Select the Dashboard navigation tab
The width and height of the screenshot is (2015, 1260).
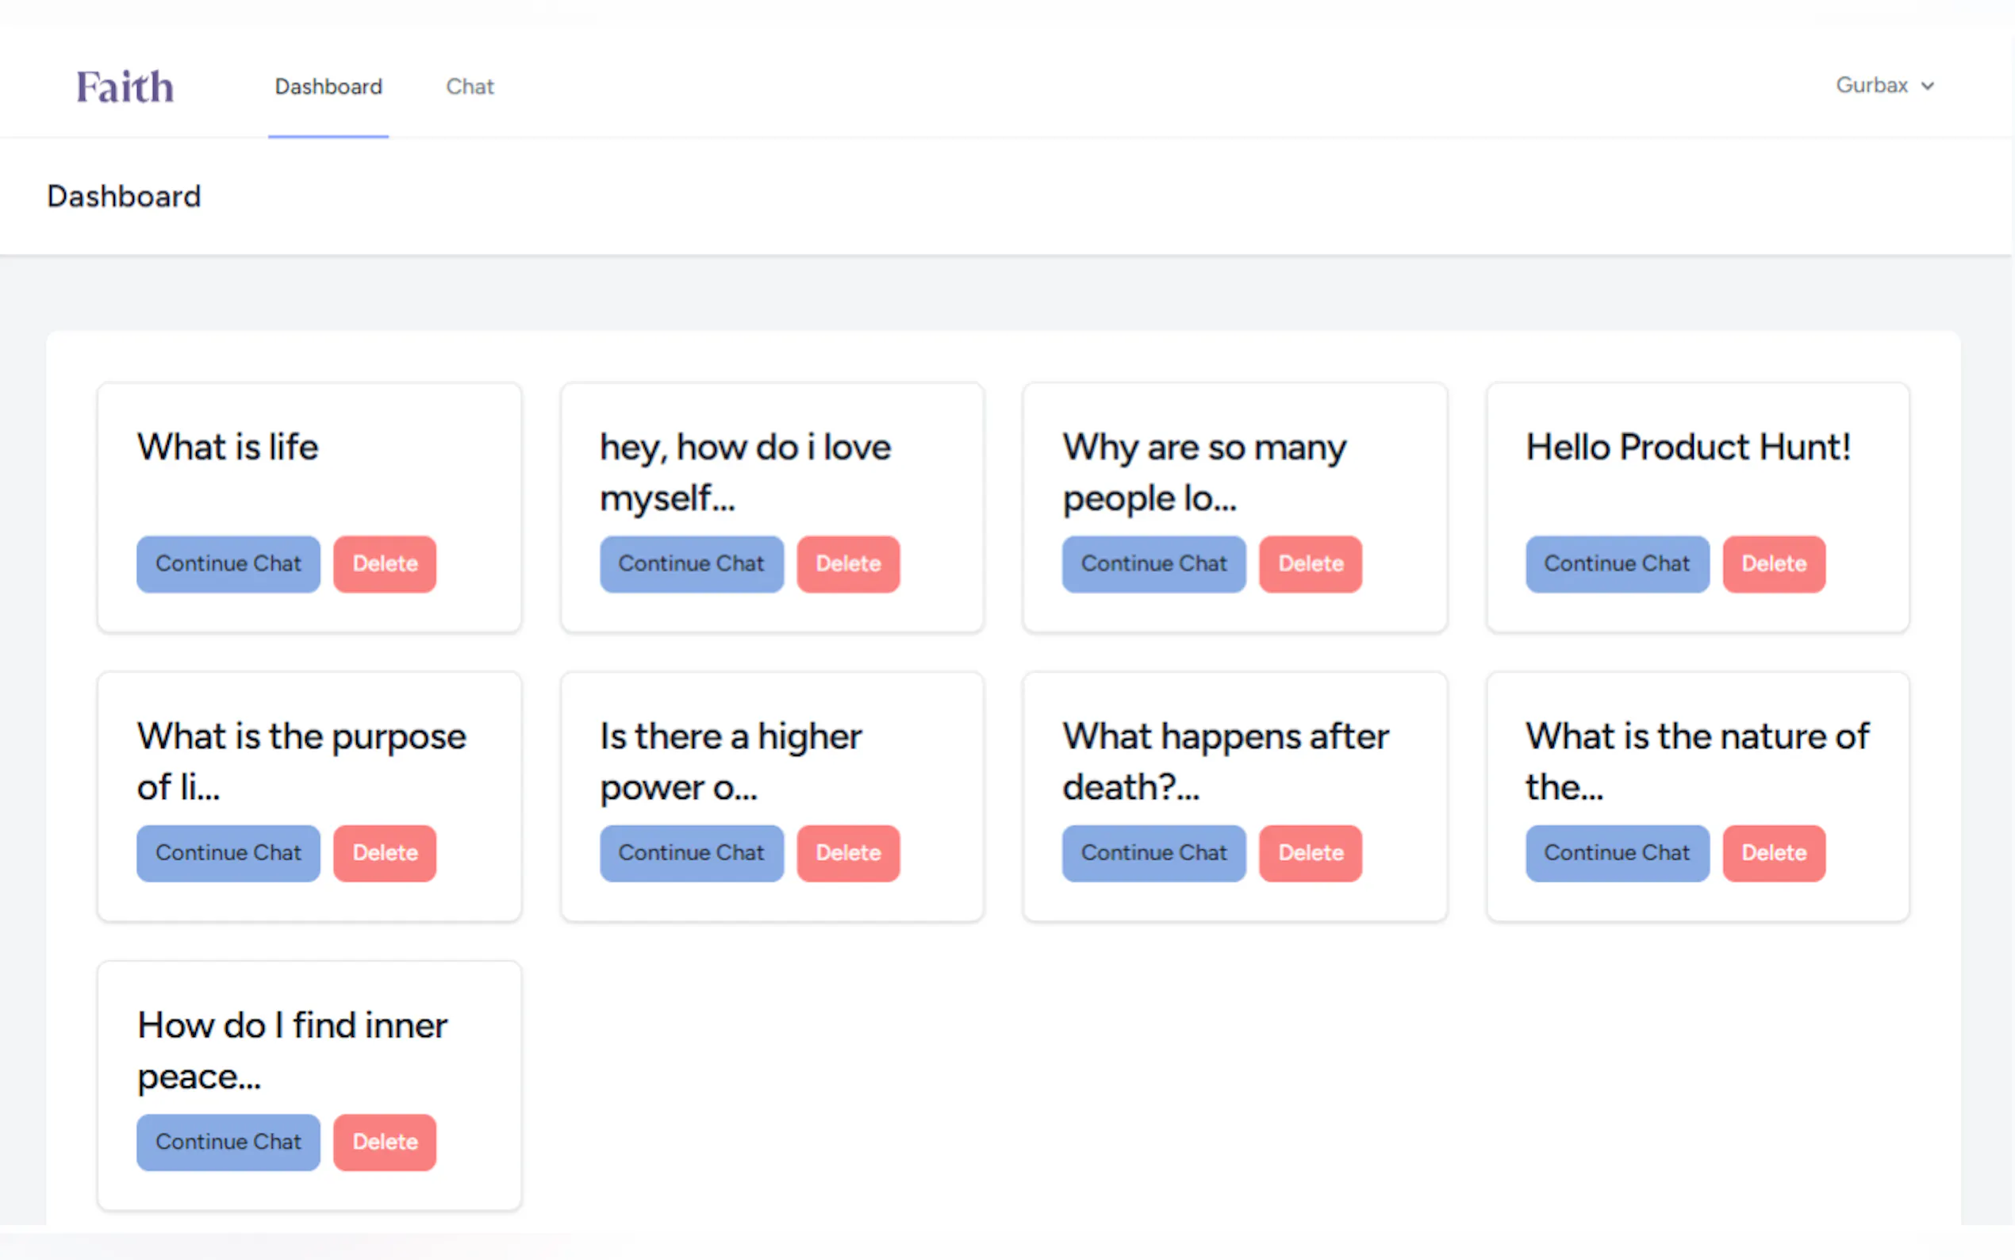(328, 86)
